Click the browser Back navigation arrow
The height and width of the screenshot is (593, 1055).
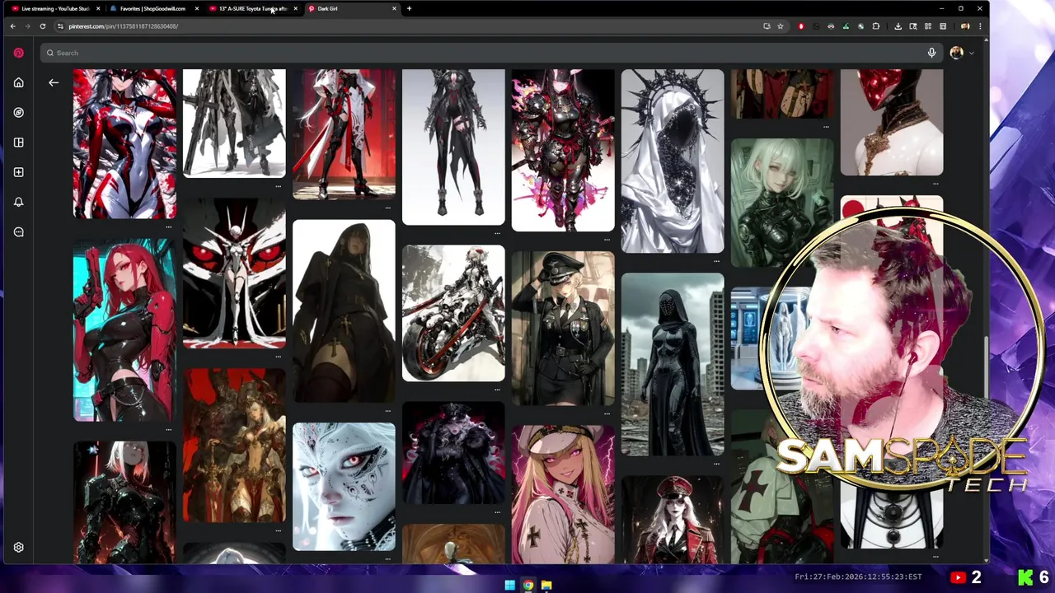12,26
